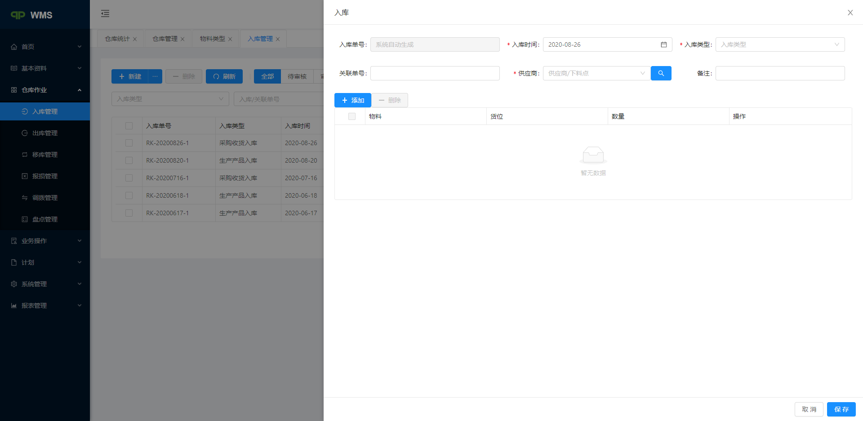Switch to the 入库管理 tab

pyautogui.click(x=260, y=39)
